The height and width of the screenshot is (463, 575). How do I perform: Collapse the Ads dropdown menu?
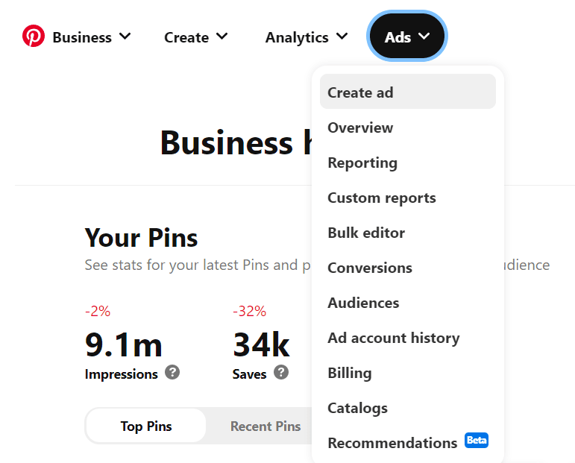click(x=407, y=37)
